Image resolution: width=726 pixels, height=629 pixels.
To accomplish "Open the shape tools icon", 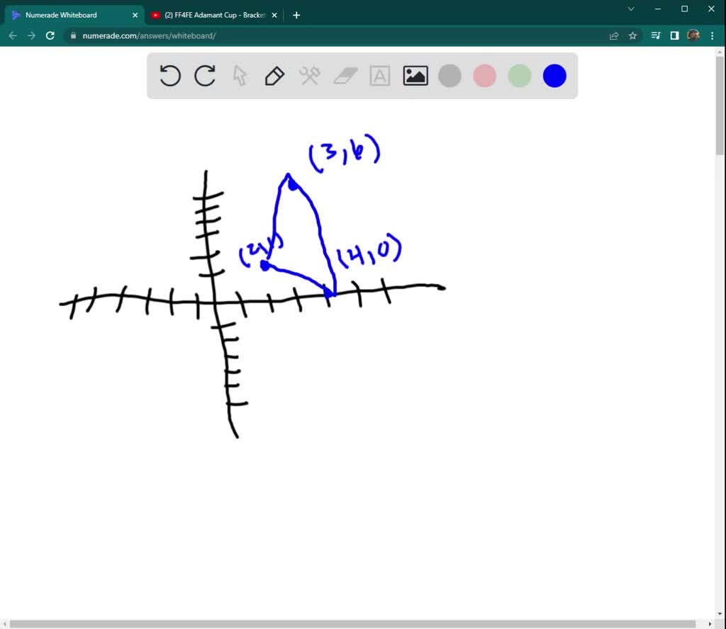I will click(309, 76).
